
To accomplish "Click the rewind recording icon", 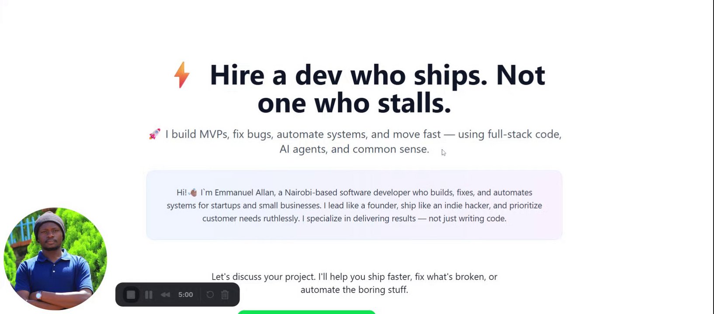I will tap(165, 295).
